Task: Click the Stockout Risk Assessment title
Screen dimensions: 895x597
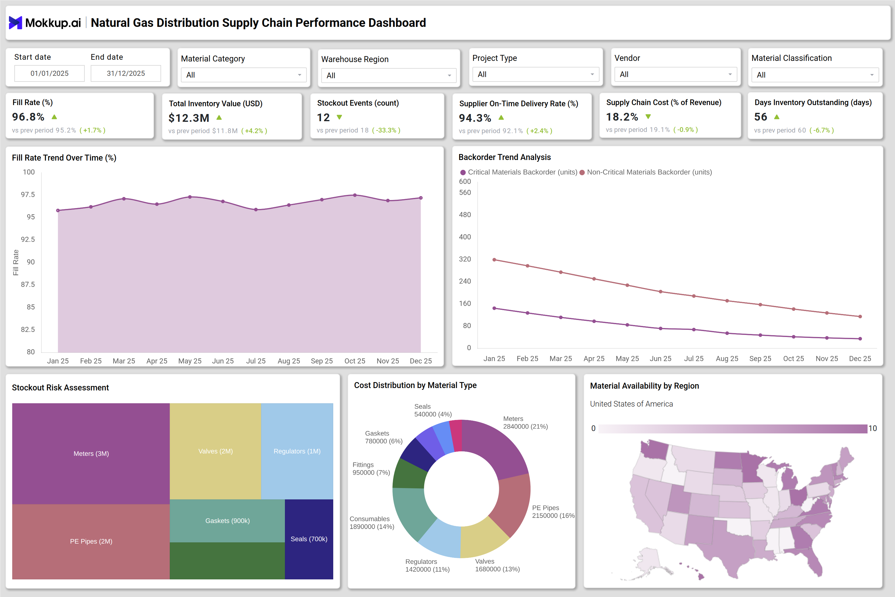Action: (x=61, y=387)
